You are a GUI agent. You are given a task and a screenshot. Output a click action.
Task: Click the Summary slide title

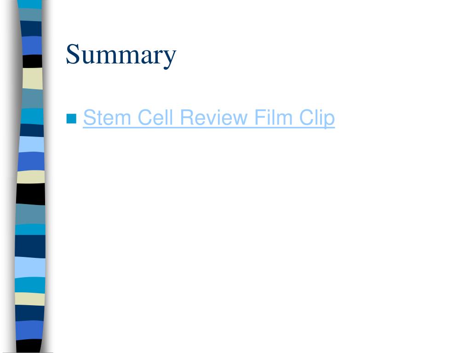coord(121,55)
